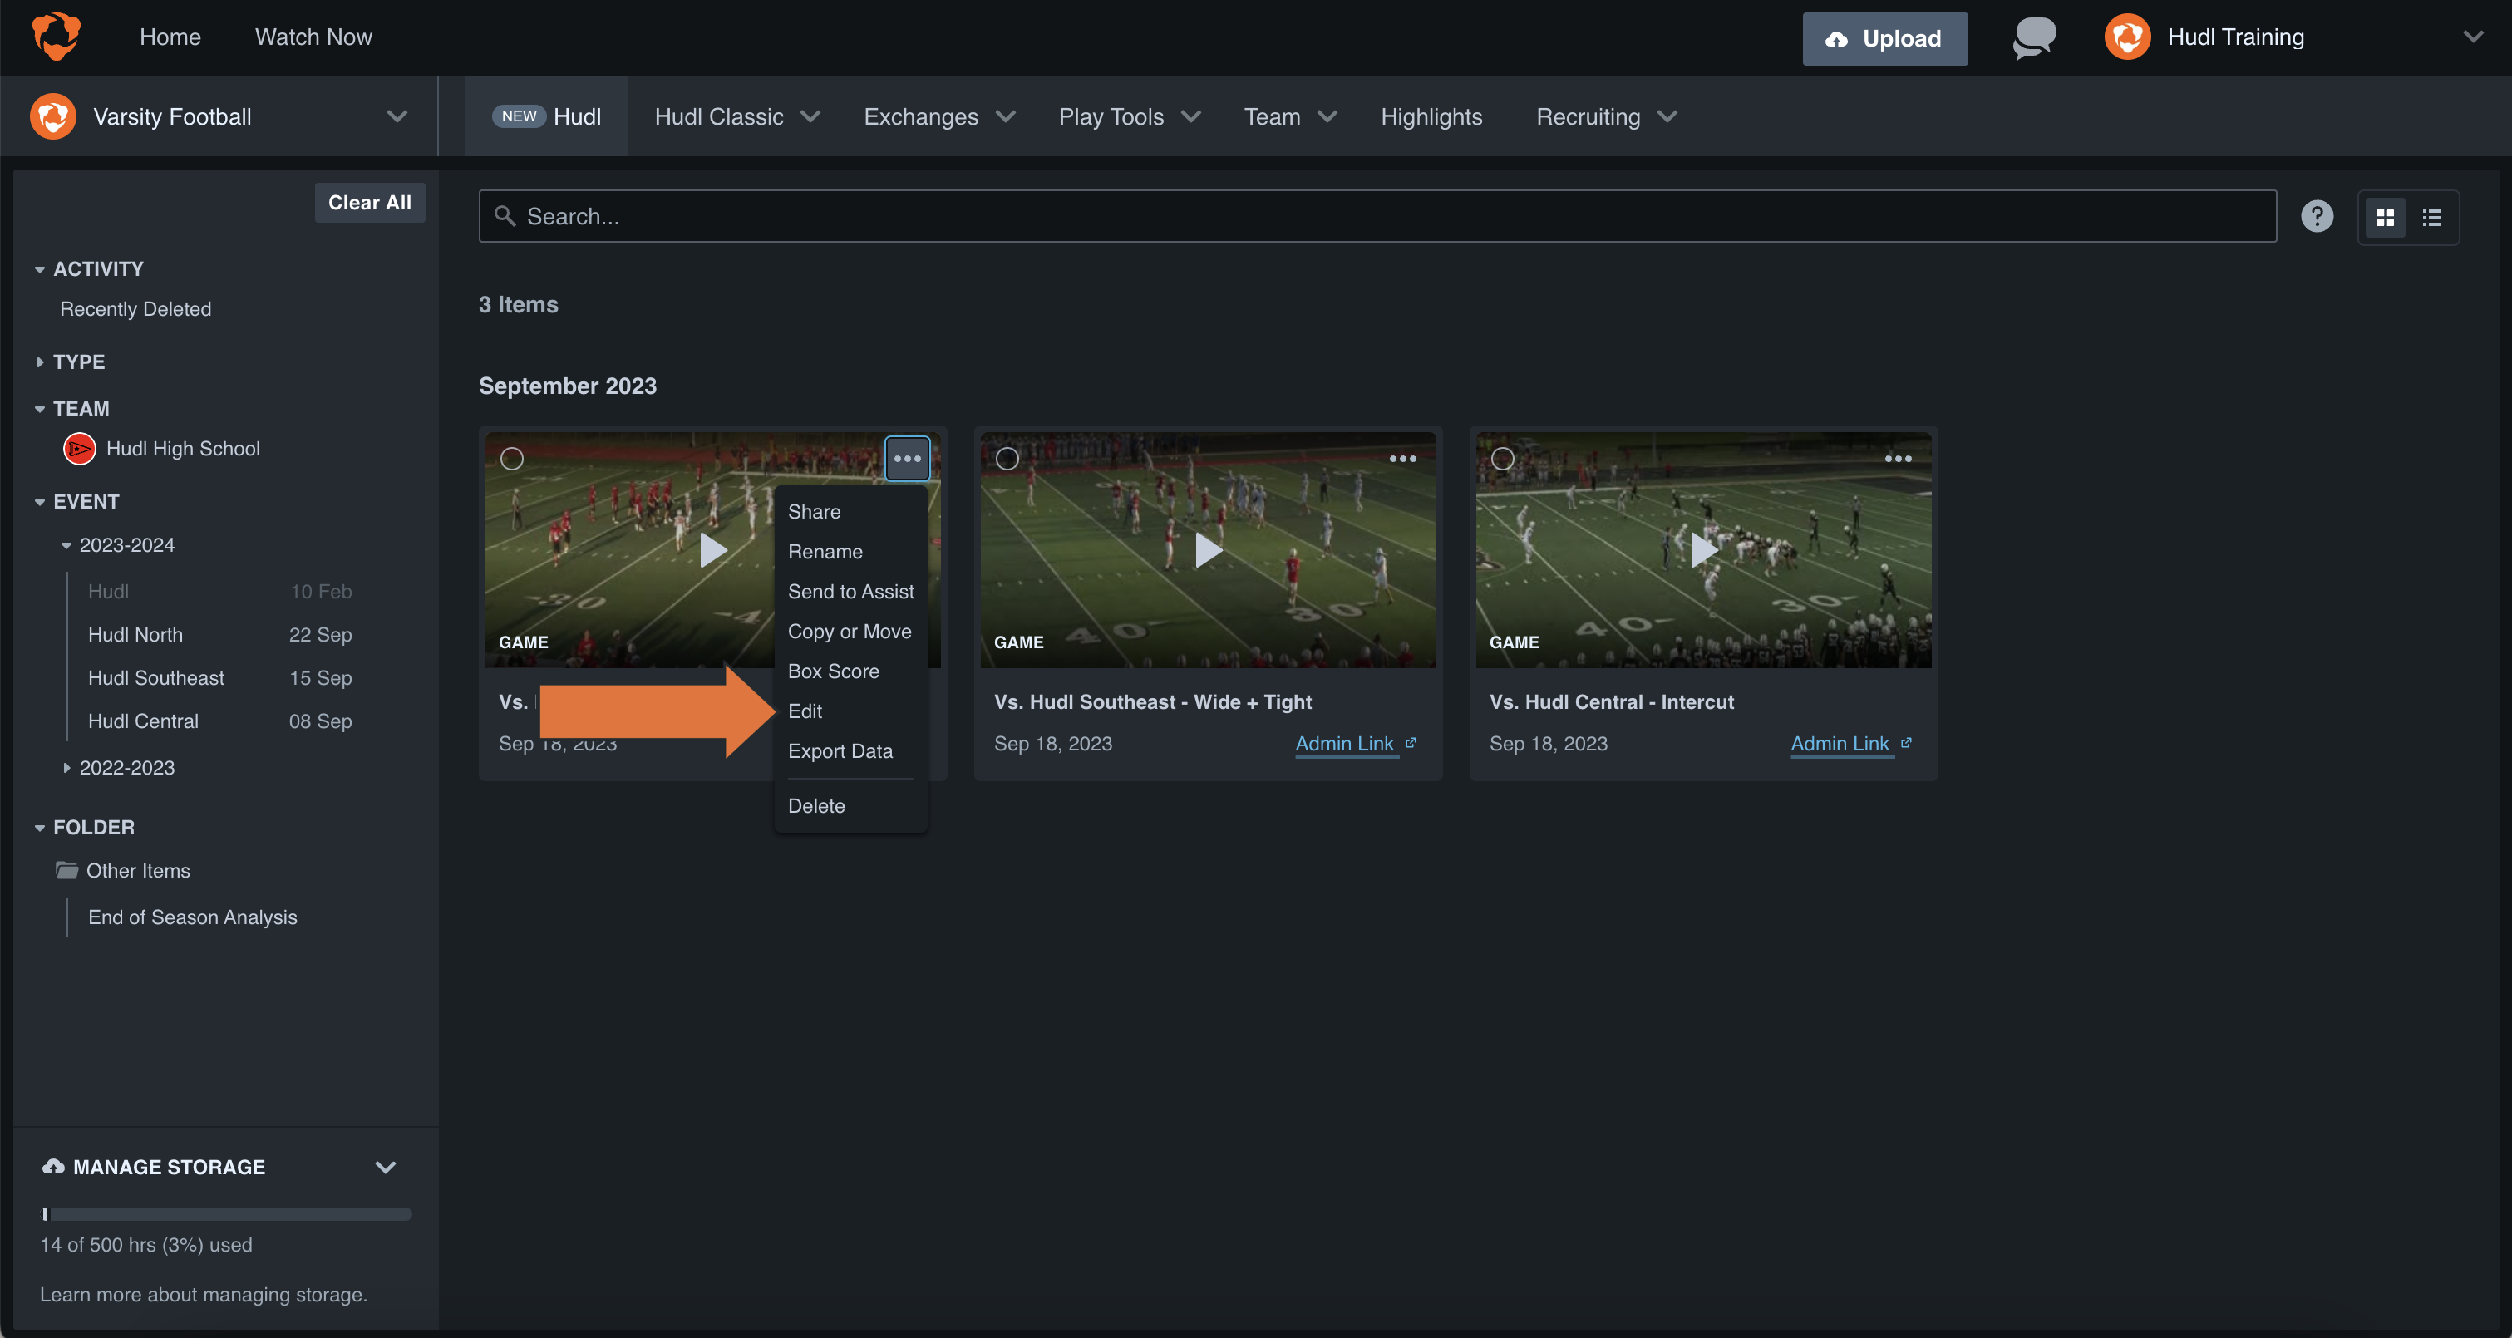Select the checkbox on Vs. Hudl Central video
2512x1338 pixels.
pos(1502,457)
